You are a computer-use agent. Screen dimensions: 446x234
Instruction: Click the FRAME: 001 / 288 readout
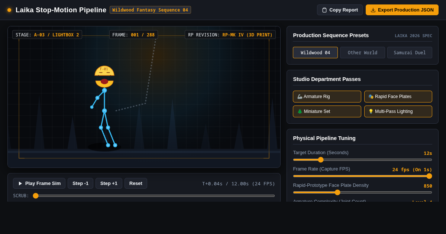[133, 35]
